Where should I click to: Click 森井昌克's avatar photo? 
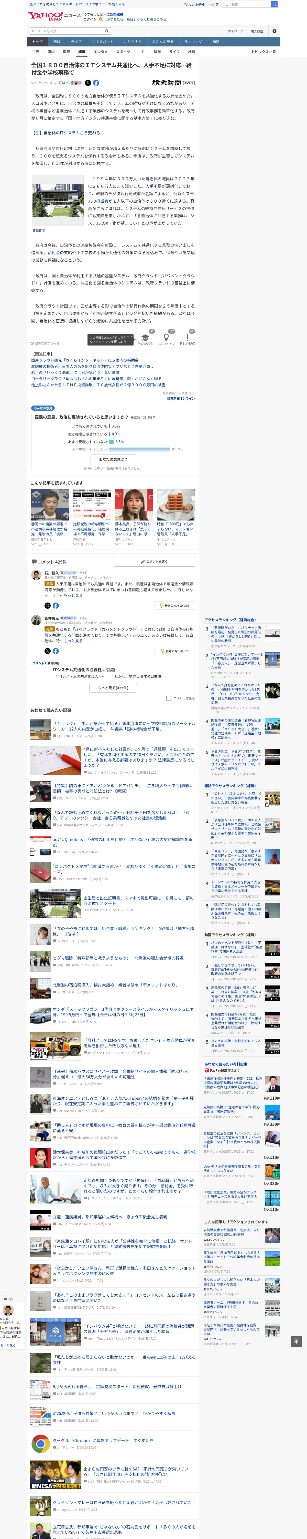36,621
